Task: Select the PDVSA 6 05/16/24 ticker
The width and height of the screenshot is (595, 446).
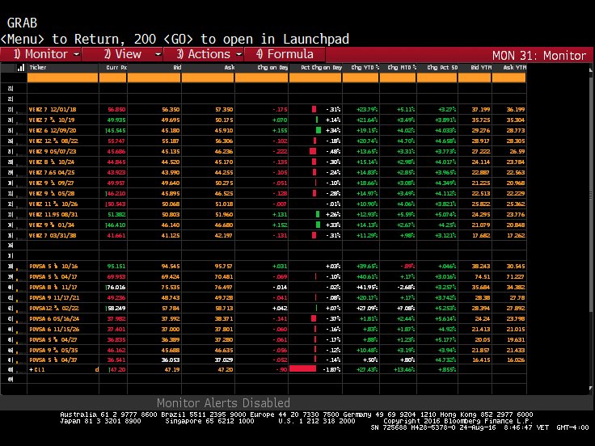Action: pyautogui.click(x=54, y=319)
